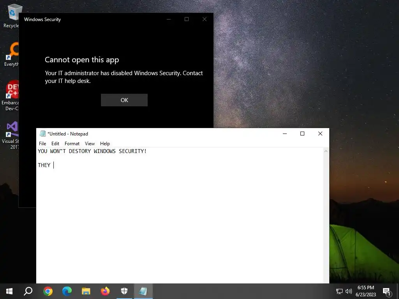Switch to Notepad taskbar icon
Image resolution: width=399 pixels, height=299 pixels.
(143, 291)
